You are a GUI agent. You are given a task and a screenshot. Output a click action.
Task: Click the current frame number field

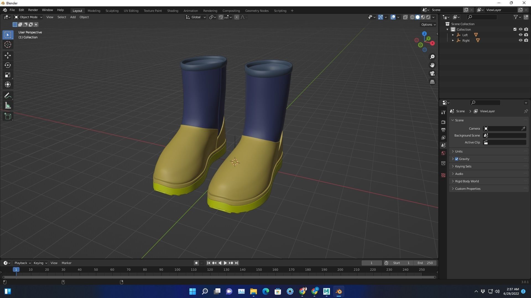(372, 263)
